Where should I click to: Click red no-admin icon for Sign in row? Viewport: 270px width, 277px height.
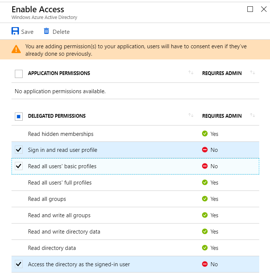(205, 150)
